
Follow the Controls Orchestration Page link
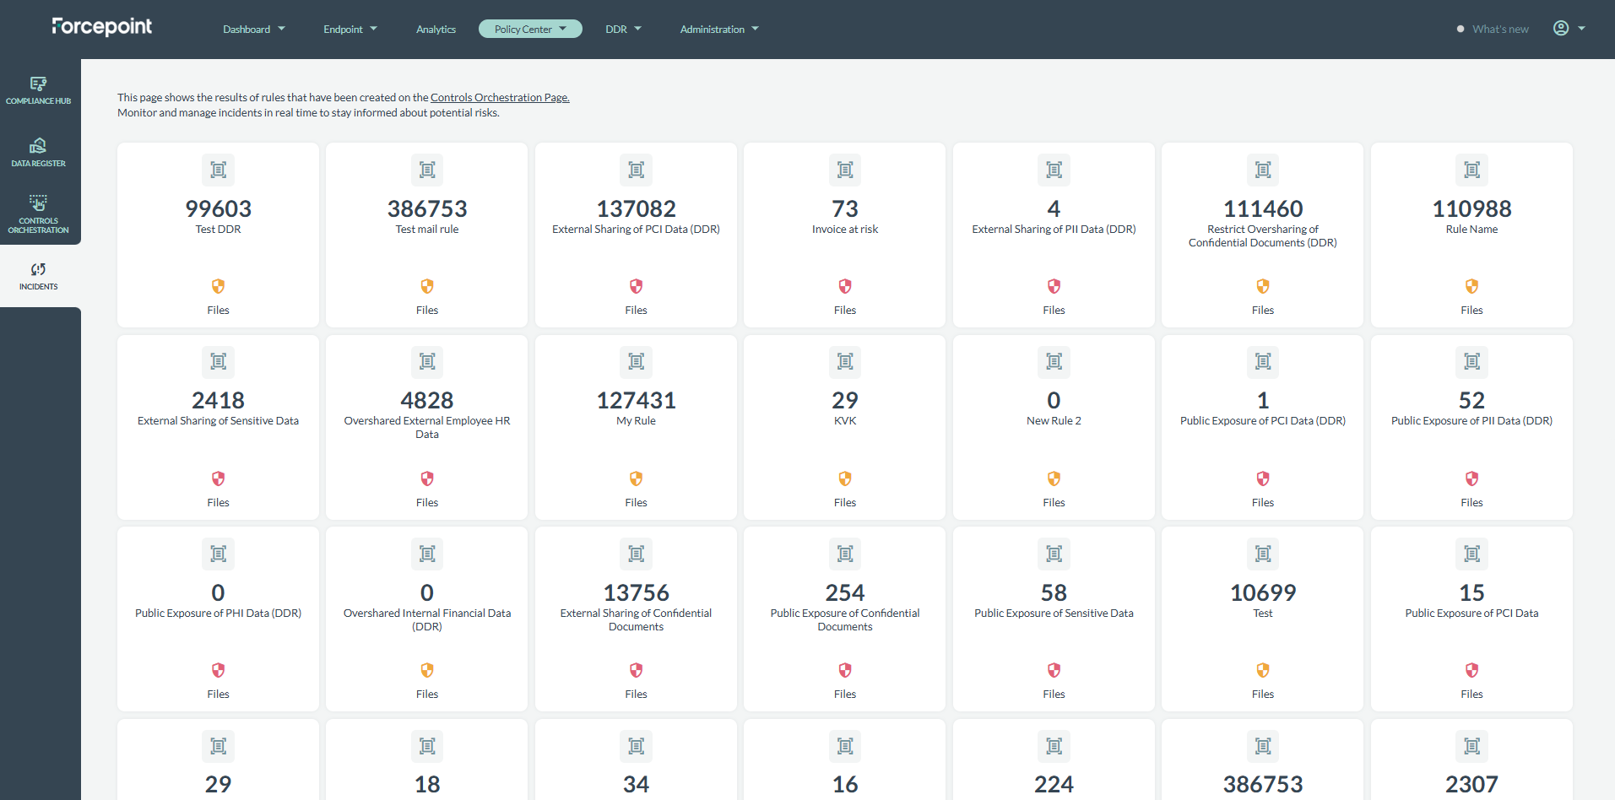tap(500, 97)
